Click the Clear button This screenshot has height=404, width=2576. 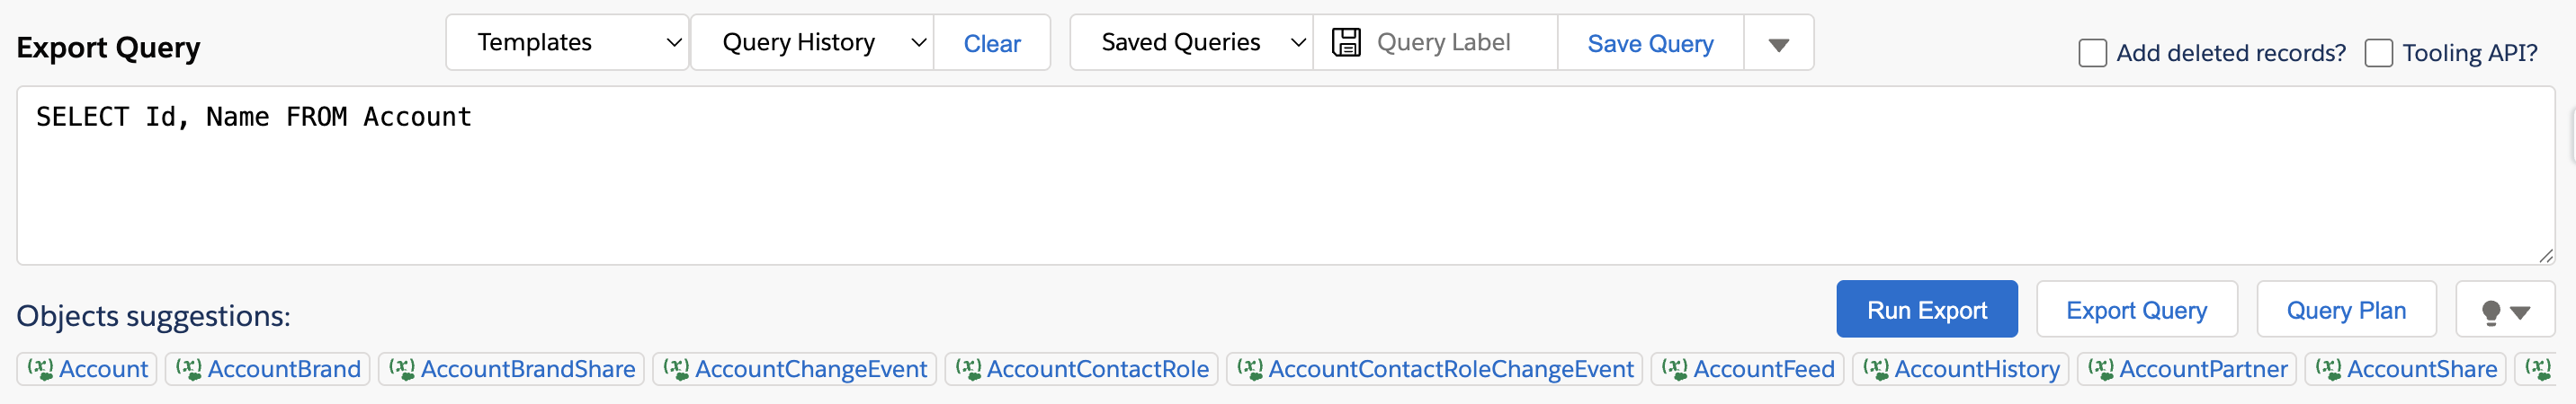point(991,43)
